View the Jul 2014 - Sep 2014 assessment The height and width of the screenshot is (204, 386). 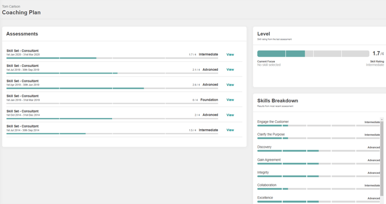230,130
